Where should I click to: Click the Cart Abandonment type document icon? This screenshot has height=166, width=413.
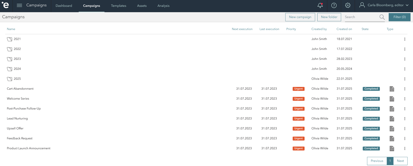pyautogui.click(x=392, y=89)
